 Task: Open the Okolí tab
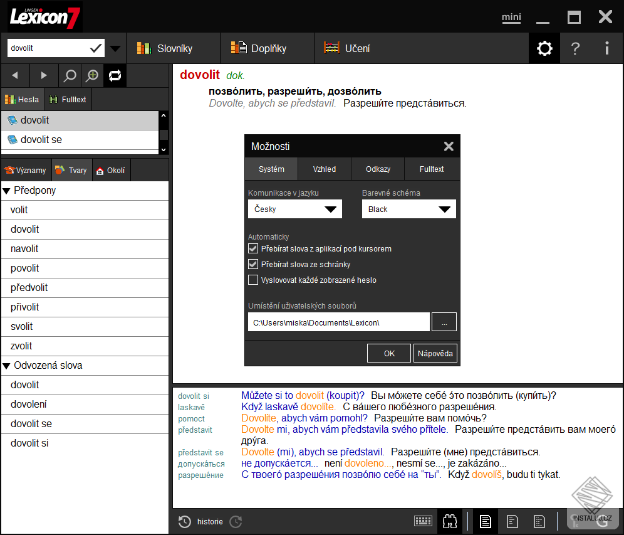point(111,170)
